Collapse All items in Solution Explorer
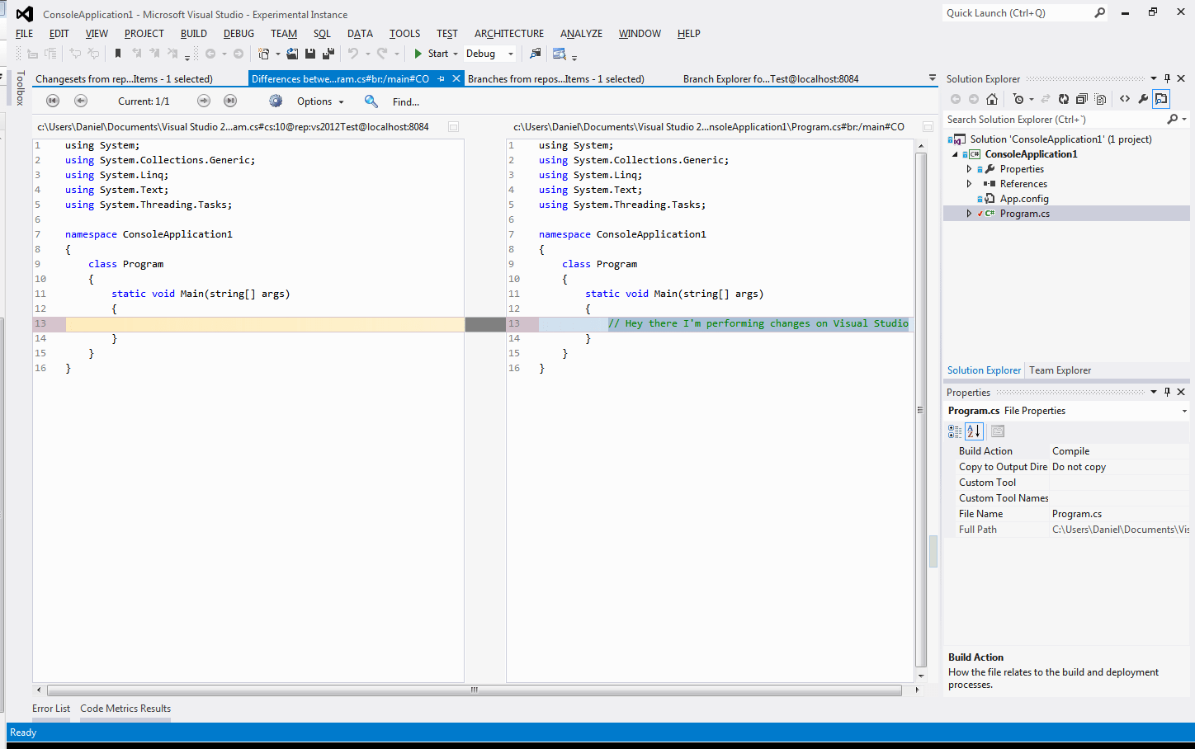Image resolution: width=1195 pixels, height=749 pixels. (x=1081, y=99)
